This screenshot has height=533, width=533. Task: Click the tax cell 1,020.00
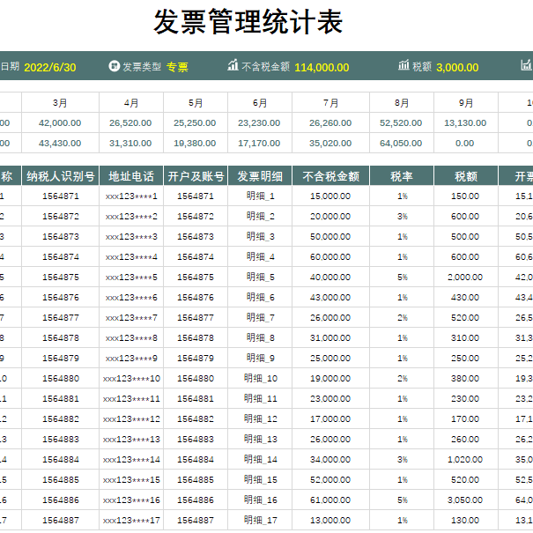pyautogui.click(x=466, y=460)
